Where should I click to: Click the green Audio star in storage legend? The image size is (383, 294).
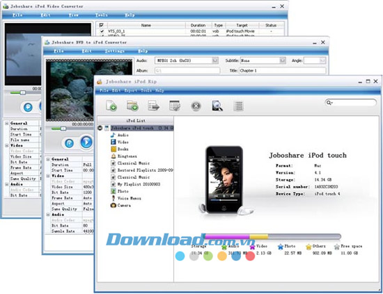[x=224, y=247]
